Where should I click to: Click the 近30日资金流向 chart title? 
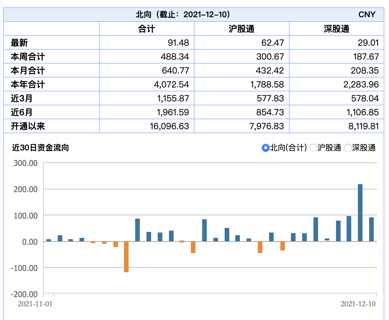(40, 148)
